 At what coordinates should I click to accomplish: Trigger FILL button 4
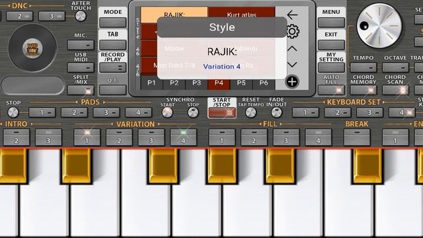318,138
